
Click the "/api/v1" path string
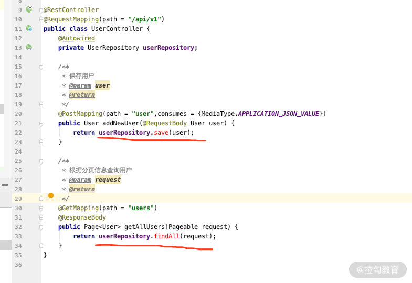coord(144,19)
